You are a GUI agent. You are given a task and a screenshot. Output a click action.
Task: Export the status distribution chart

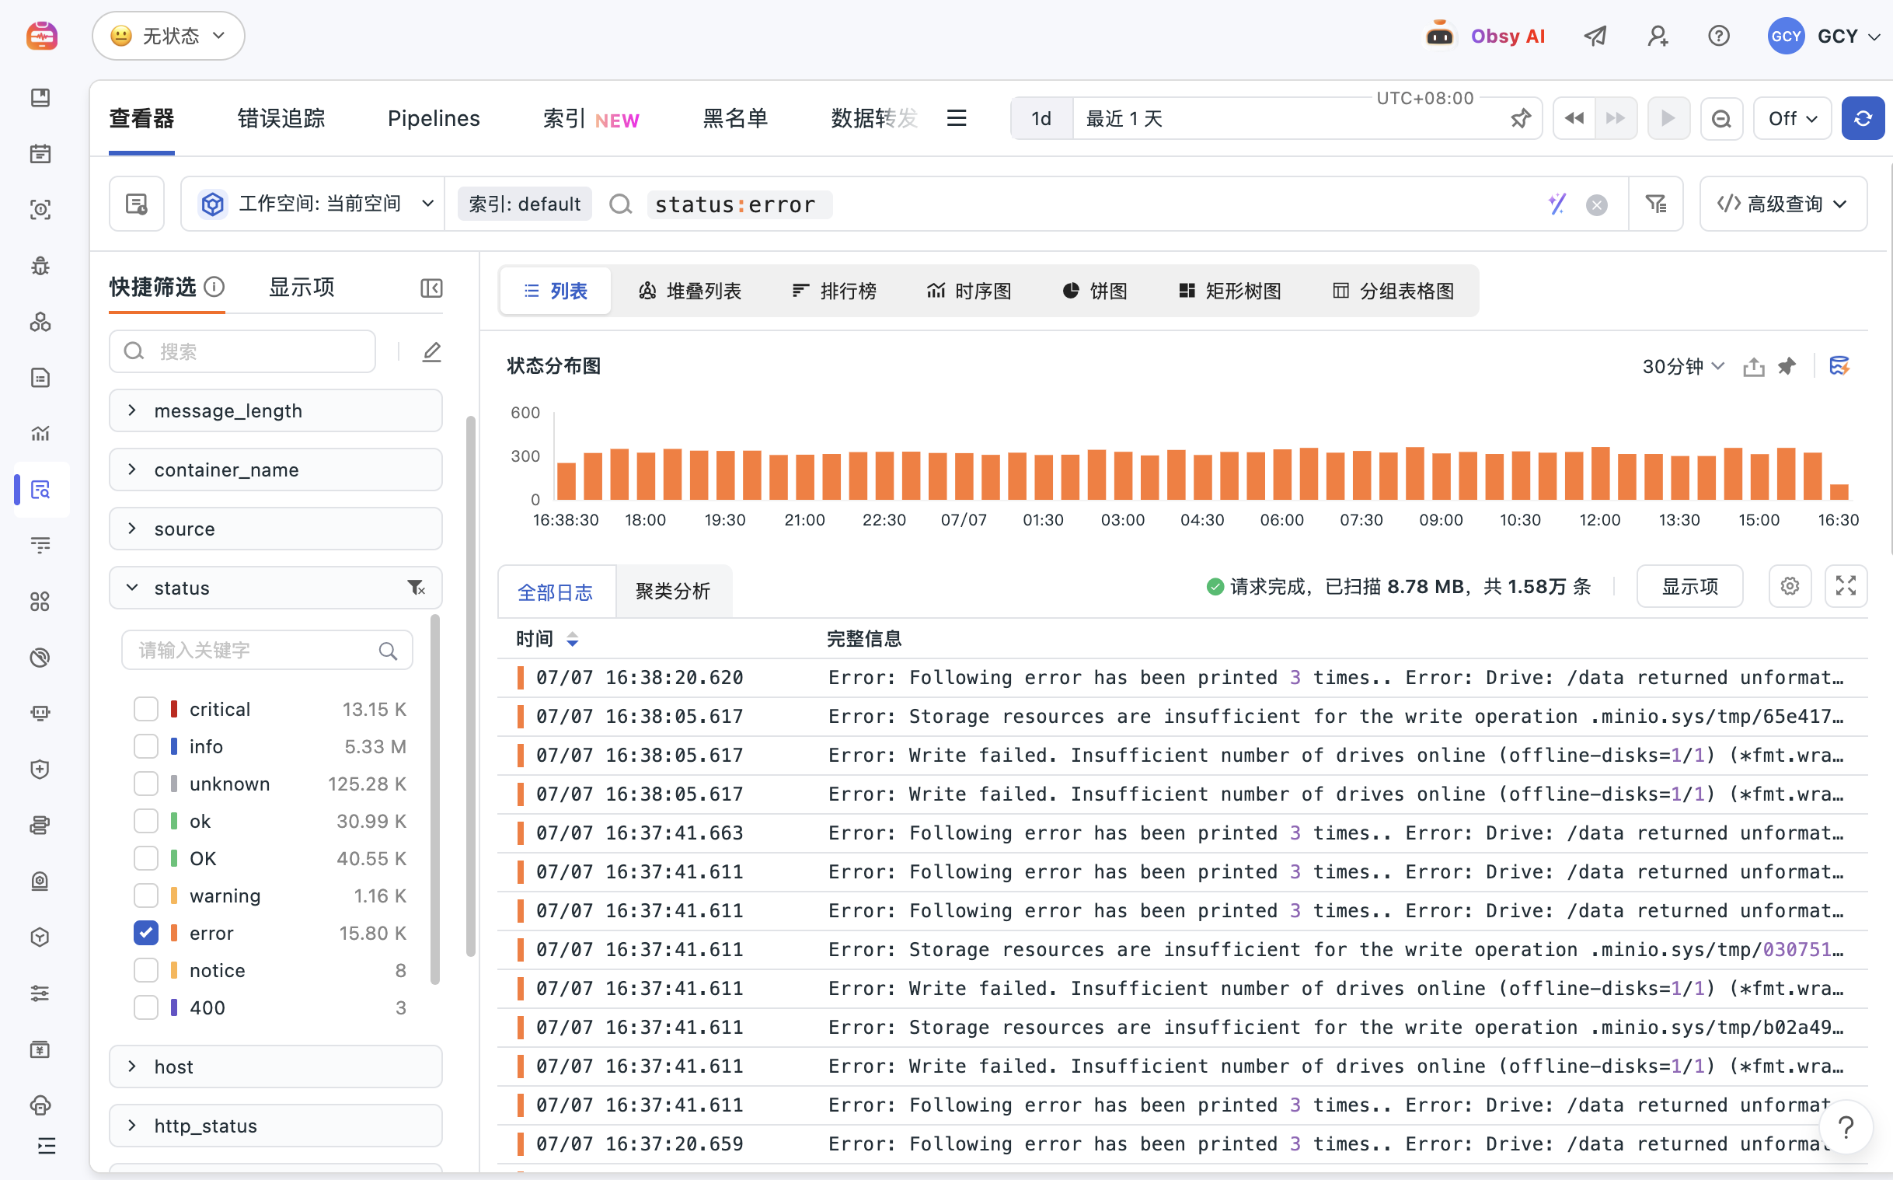[x=1753, y=366]
